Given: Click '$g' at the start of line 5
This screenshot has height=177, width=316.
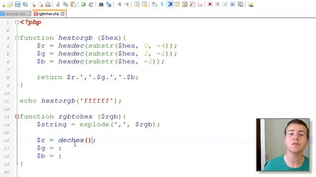Looking at the screenshot, I should (x=41, y=54).
